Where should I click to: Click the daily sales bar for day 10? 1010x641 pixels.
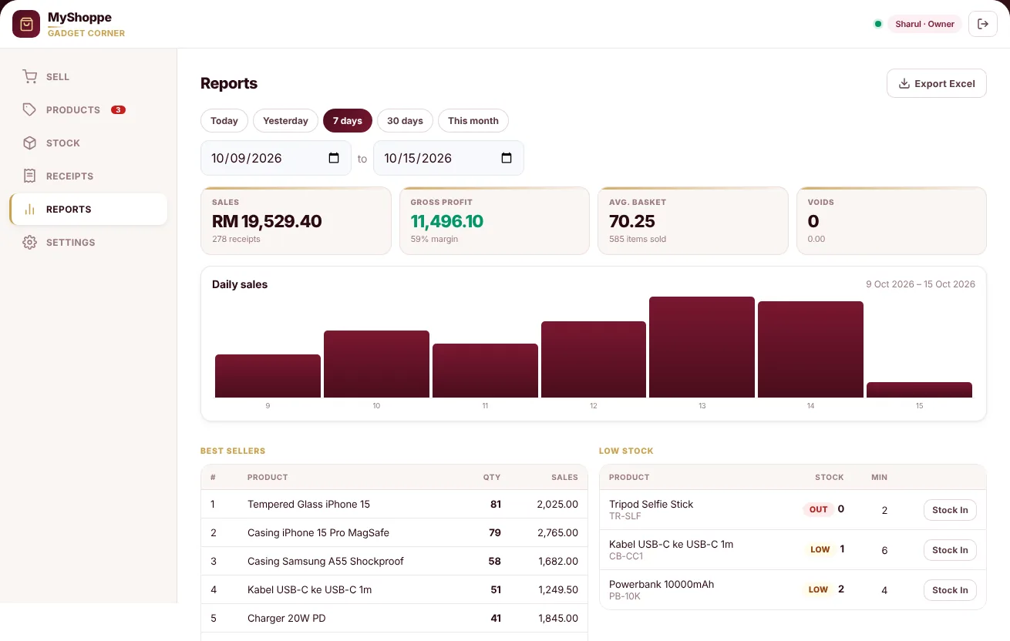click(x=376, y=364)
